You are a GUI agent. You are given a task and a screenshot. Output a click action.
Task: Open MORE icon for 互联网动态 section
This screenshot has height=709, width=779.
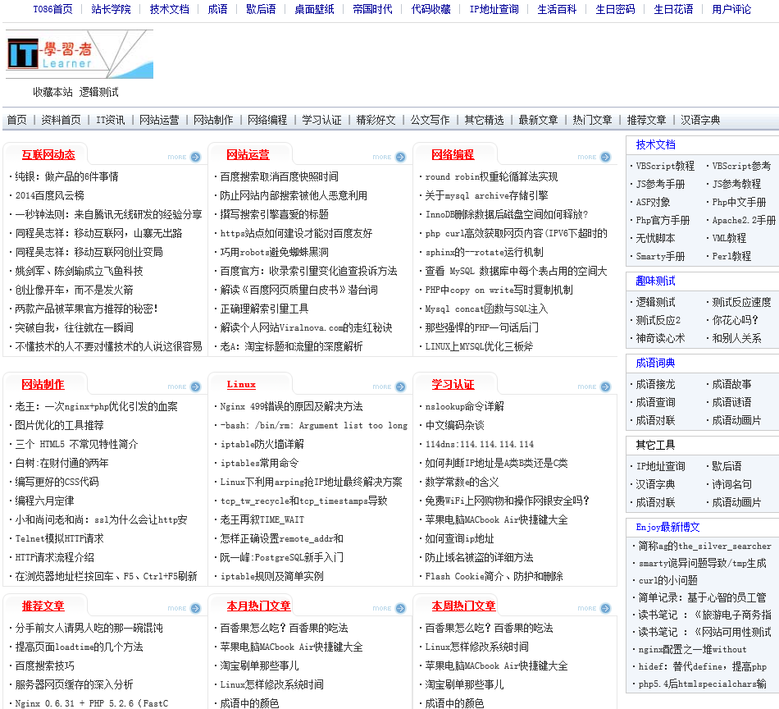(x=184, y=157)
